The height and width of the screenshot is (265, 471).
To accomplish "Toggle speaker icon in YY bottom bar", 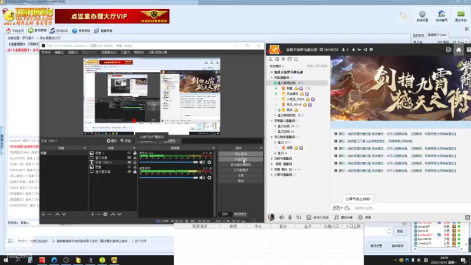I will coord(281,217).
